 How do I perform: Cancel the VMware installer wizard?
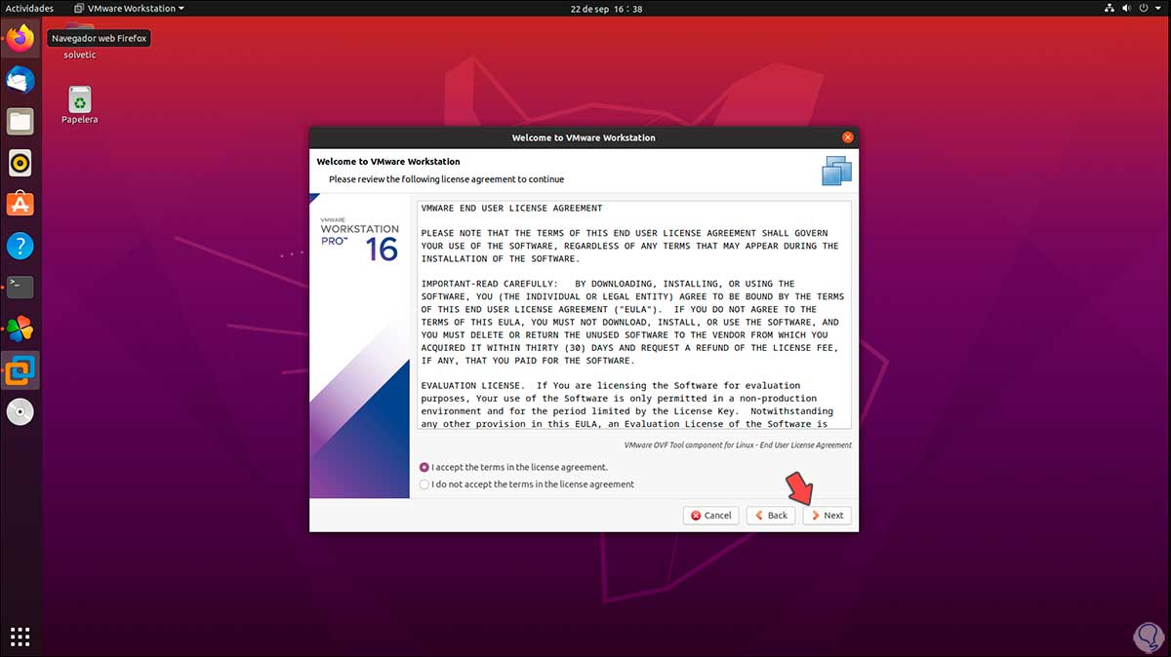(x=710, y=515)
